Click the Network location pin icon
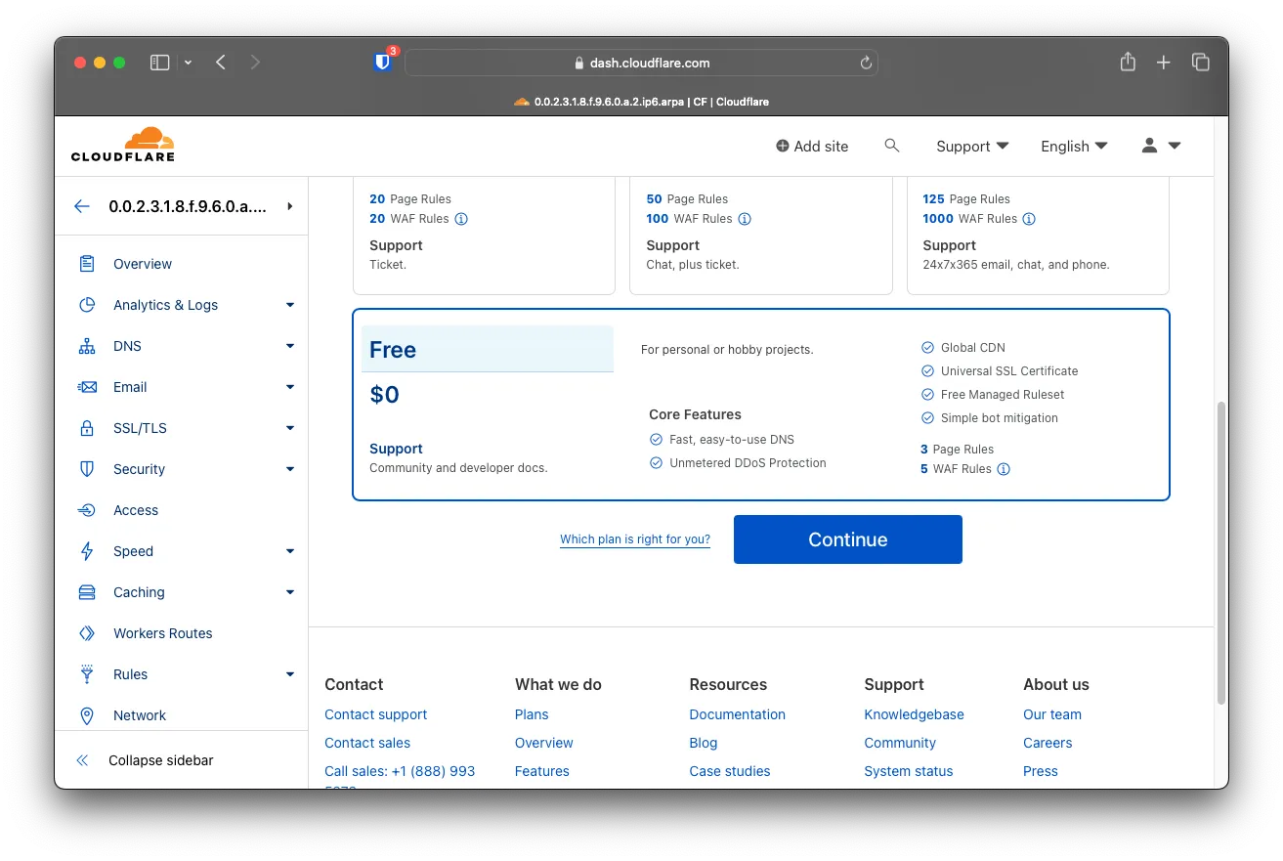This screenshot has width=1283, height=861. point(87,715)
